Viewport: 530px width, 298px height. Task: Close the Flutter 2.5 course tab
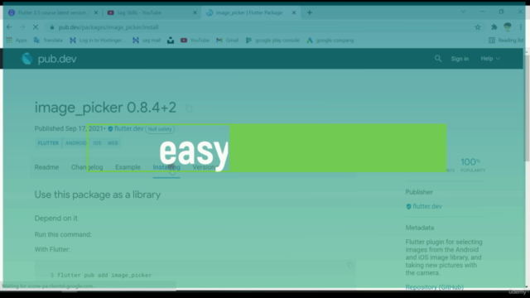point(96,12)
